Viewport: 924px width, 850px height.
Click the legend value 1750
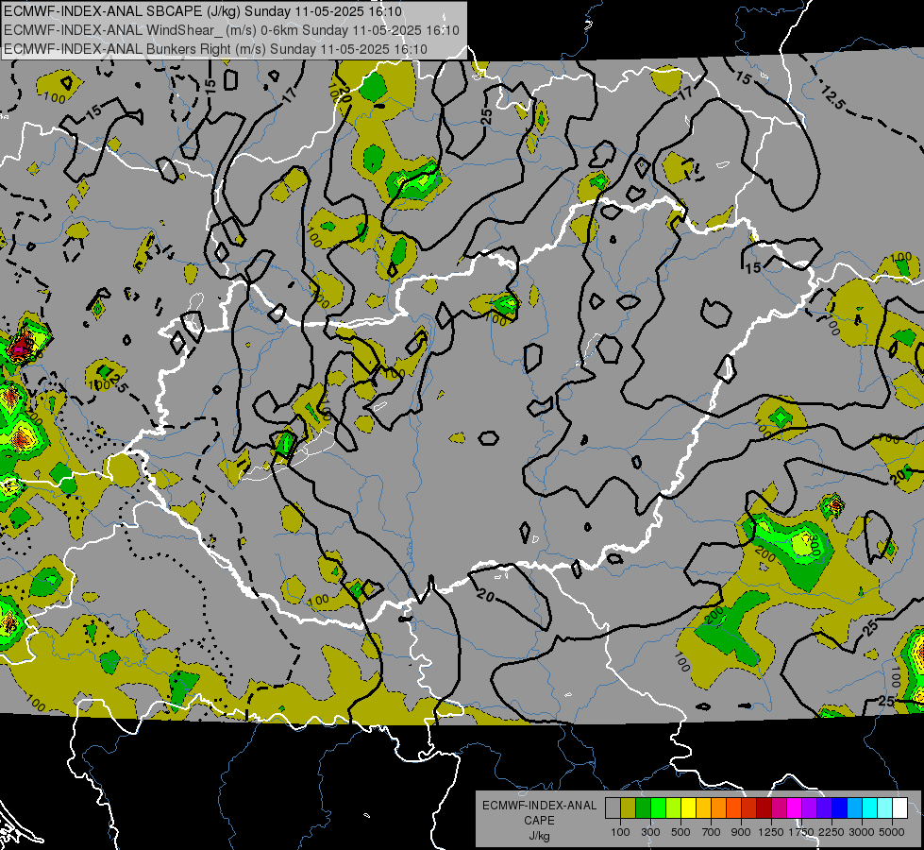pyautogui.click(x=801, y=832)
